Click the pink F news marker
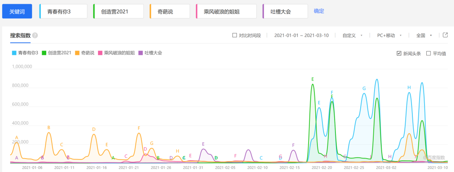 pyautogui.click(x=235, y=156)
